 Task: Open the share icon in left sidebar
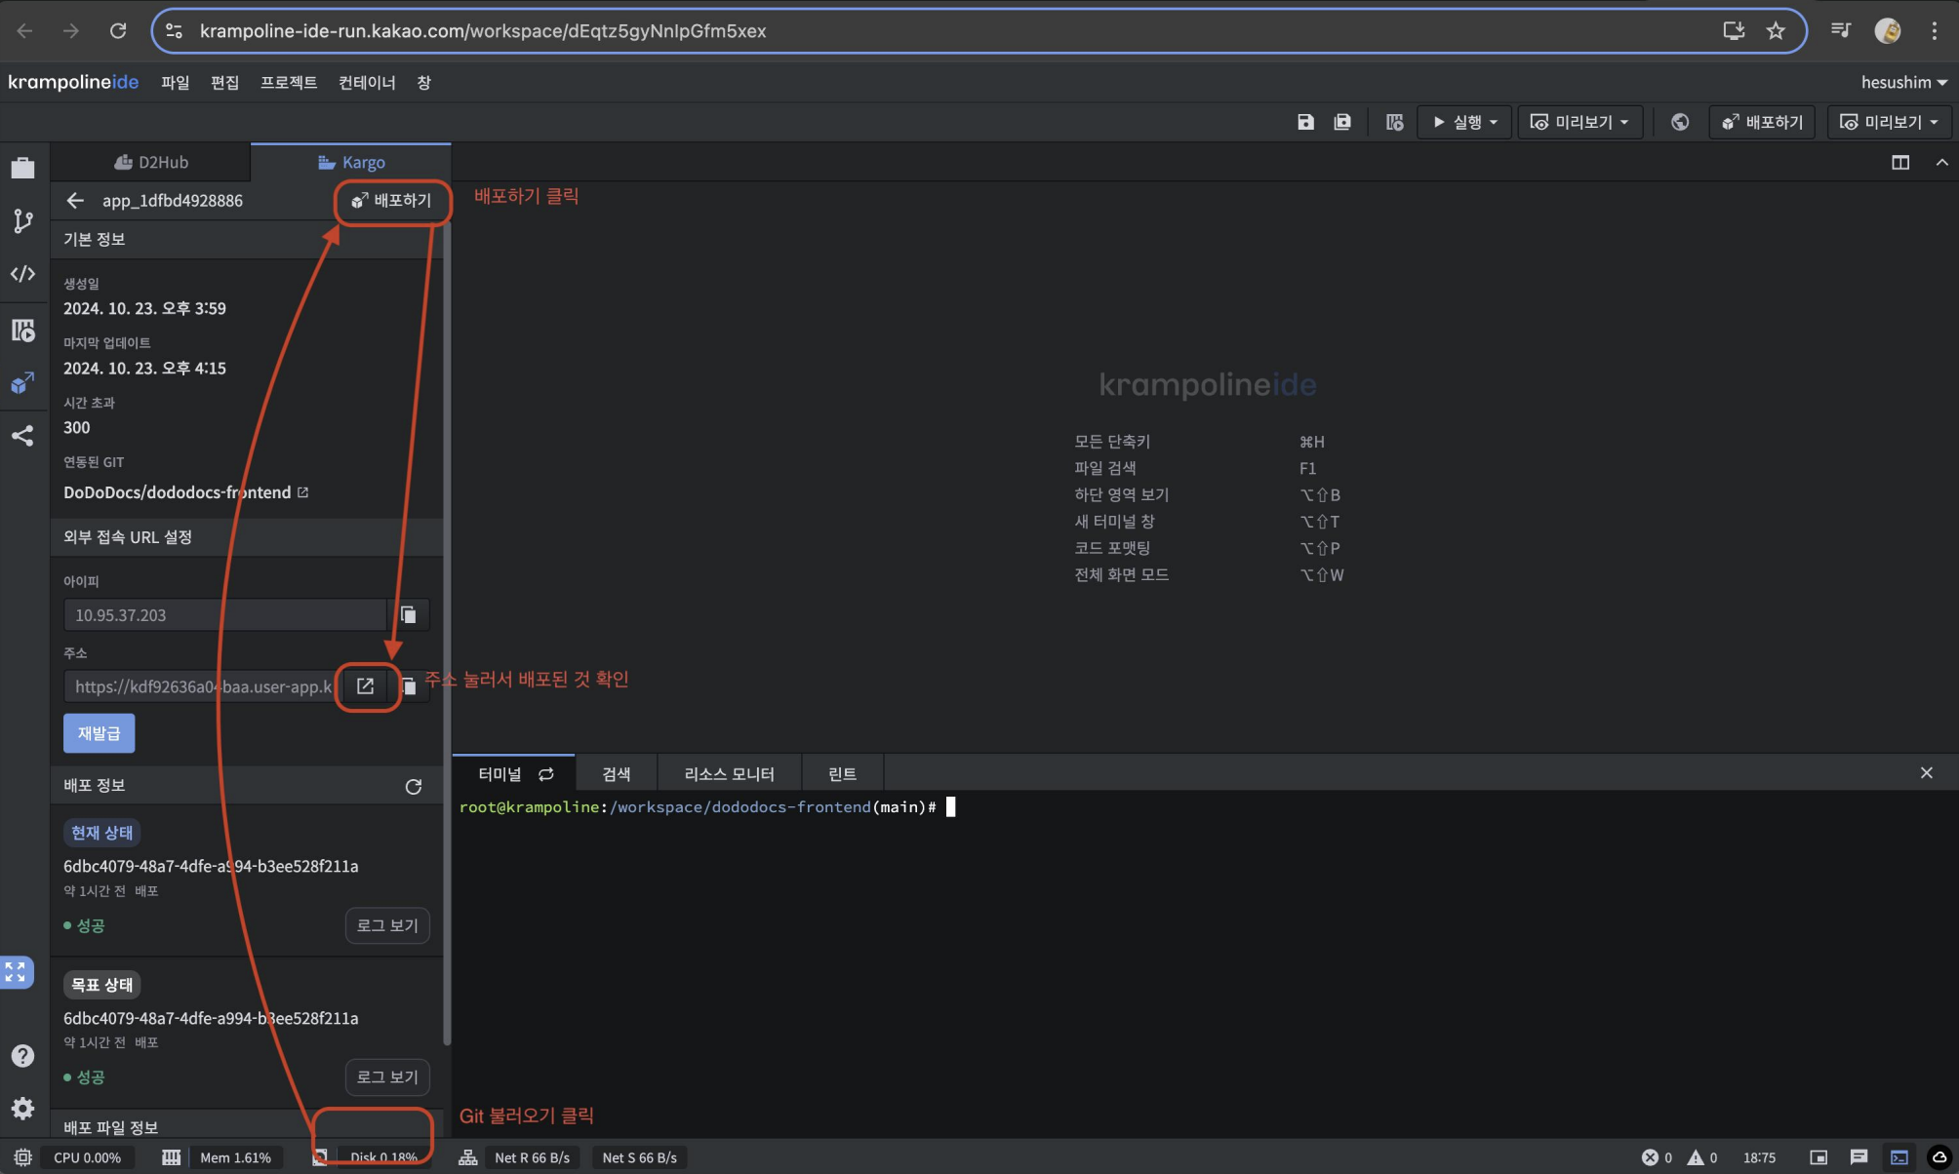click(23, 436)
